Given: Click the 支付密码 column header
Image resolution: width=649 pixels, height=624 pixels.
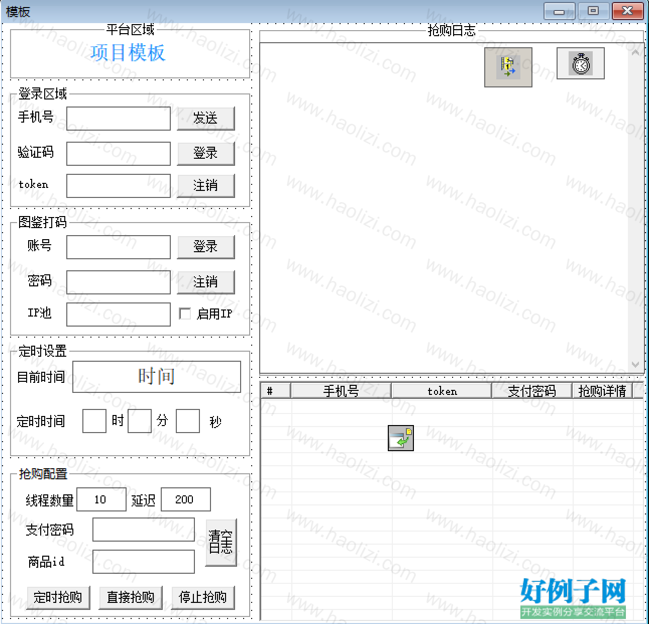Looking at the screenshot, I should 532,391.
